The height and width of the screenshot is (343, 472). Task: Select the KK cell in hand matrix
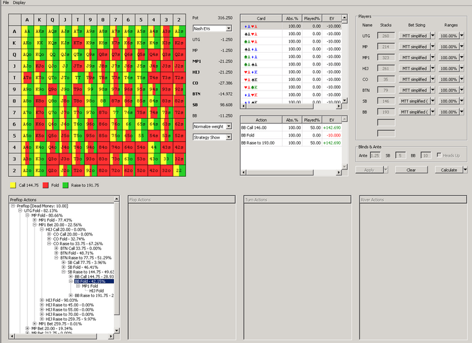(40, 43)
